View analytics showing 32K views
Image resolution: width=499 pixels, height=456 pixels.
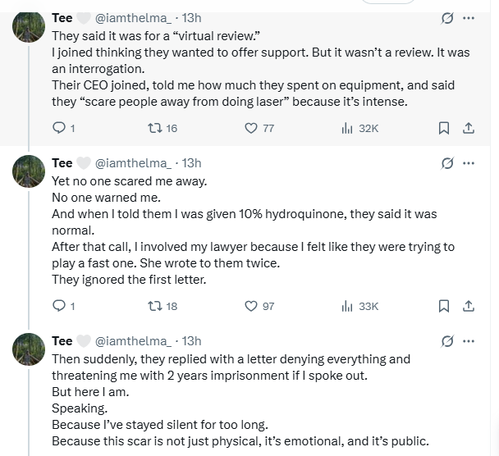coord(346,128)
